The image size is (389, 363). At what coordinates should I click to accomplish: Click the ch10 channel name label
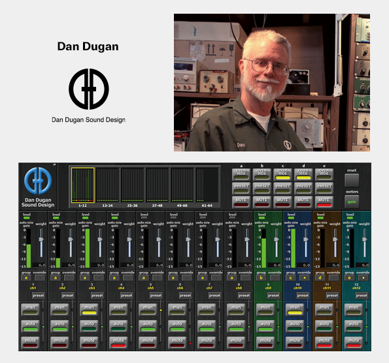(x=297, y=288)
